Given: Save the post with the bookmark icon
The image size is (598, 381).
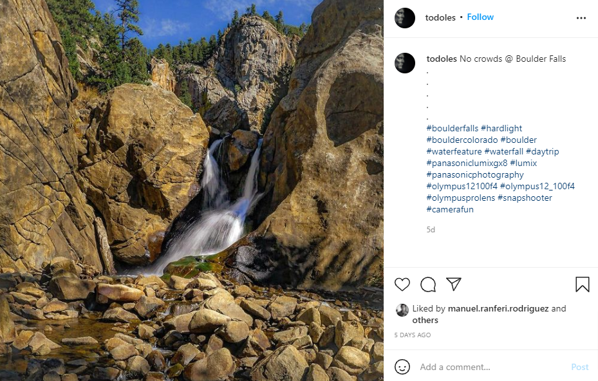Looking at the screenshot, I should (582, 284).
